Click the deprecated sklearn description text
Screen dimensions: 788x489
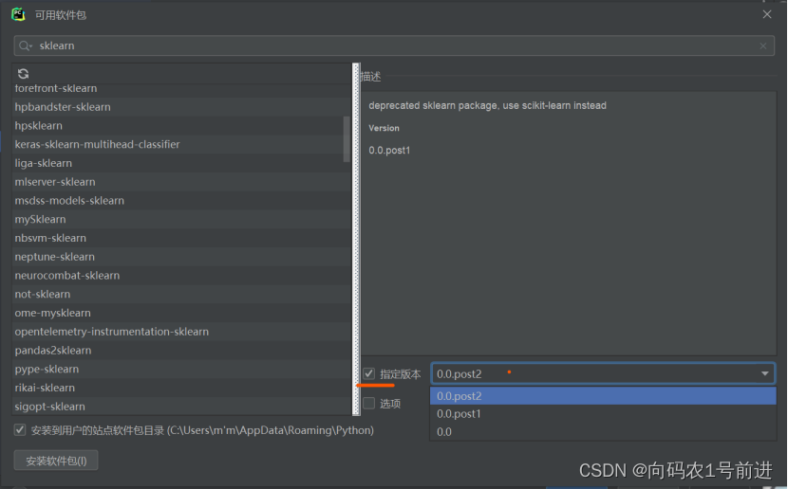point(487,105)
